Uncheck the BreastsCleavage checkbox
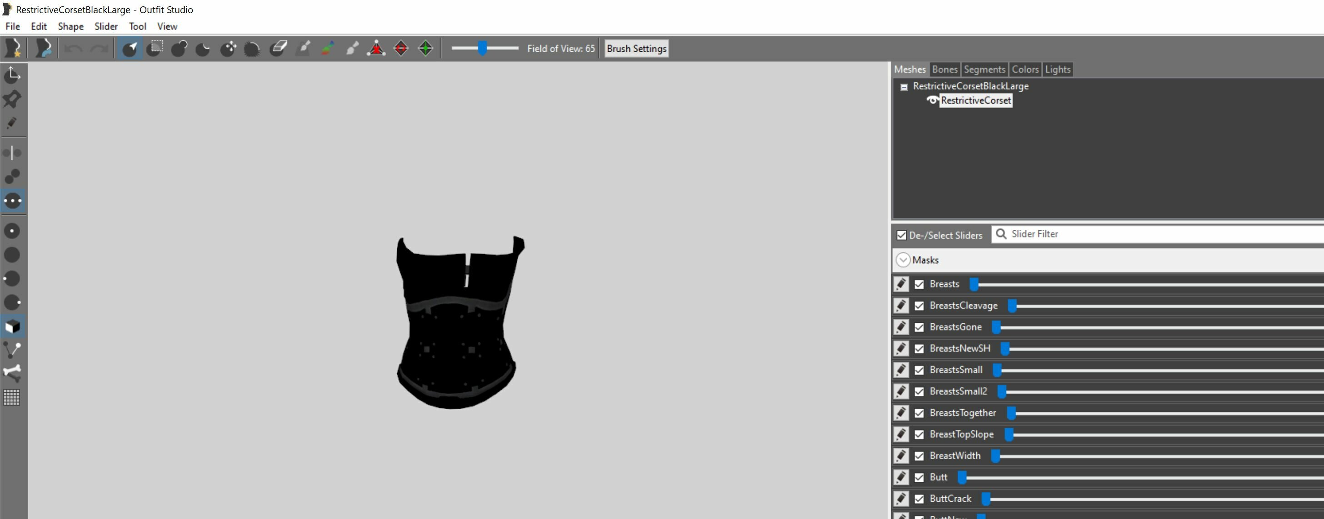This screenshot has width=1324, height=519. point(919,306)
